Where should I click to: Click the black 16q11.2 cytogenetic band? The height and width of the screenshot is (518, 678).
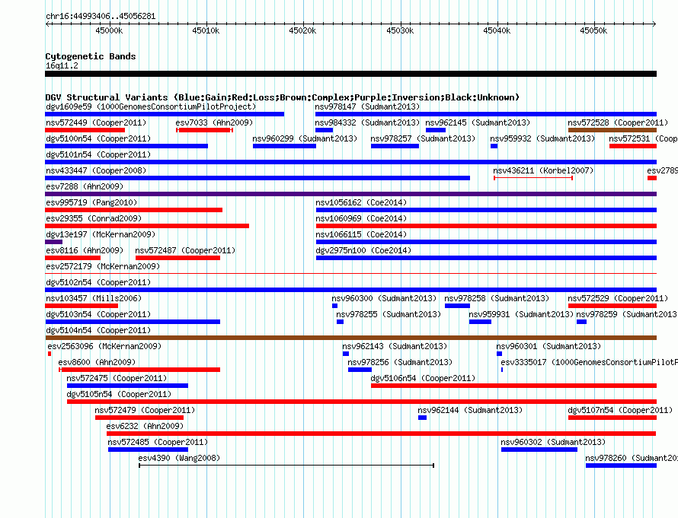tap(350, 74)
